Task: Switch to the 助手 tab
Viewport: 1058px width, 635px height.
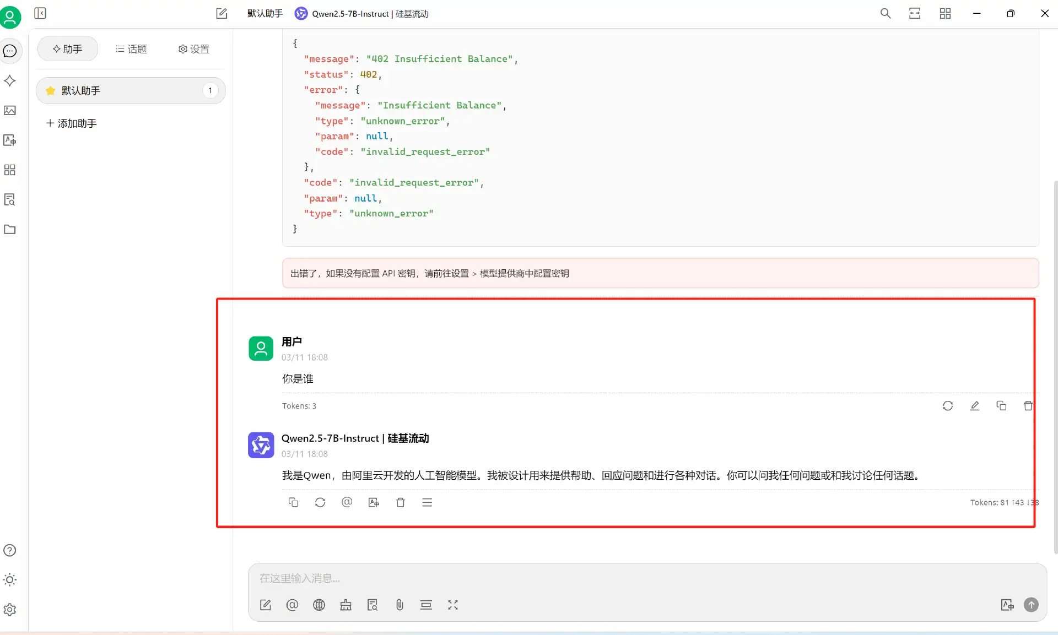Action: 68,49
